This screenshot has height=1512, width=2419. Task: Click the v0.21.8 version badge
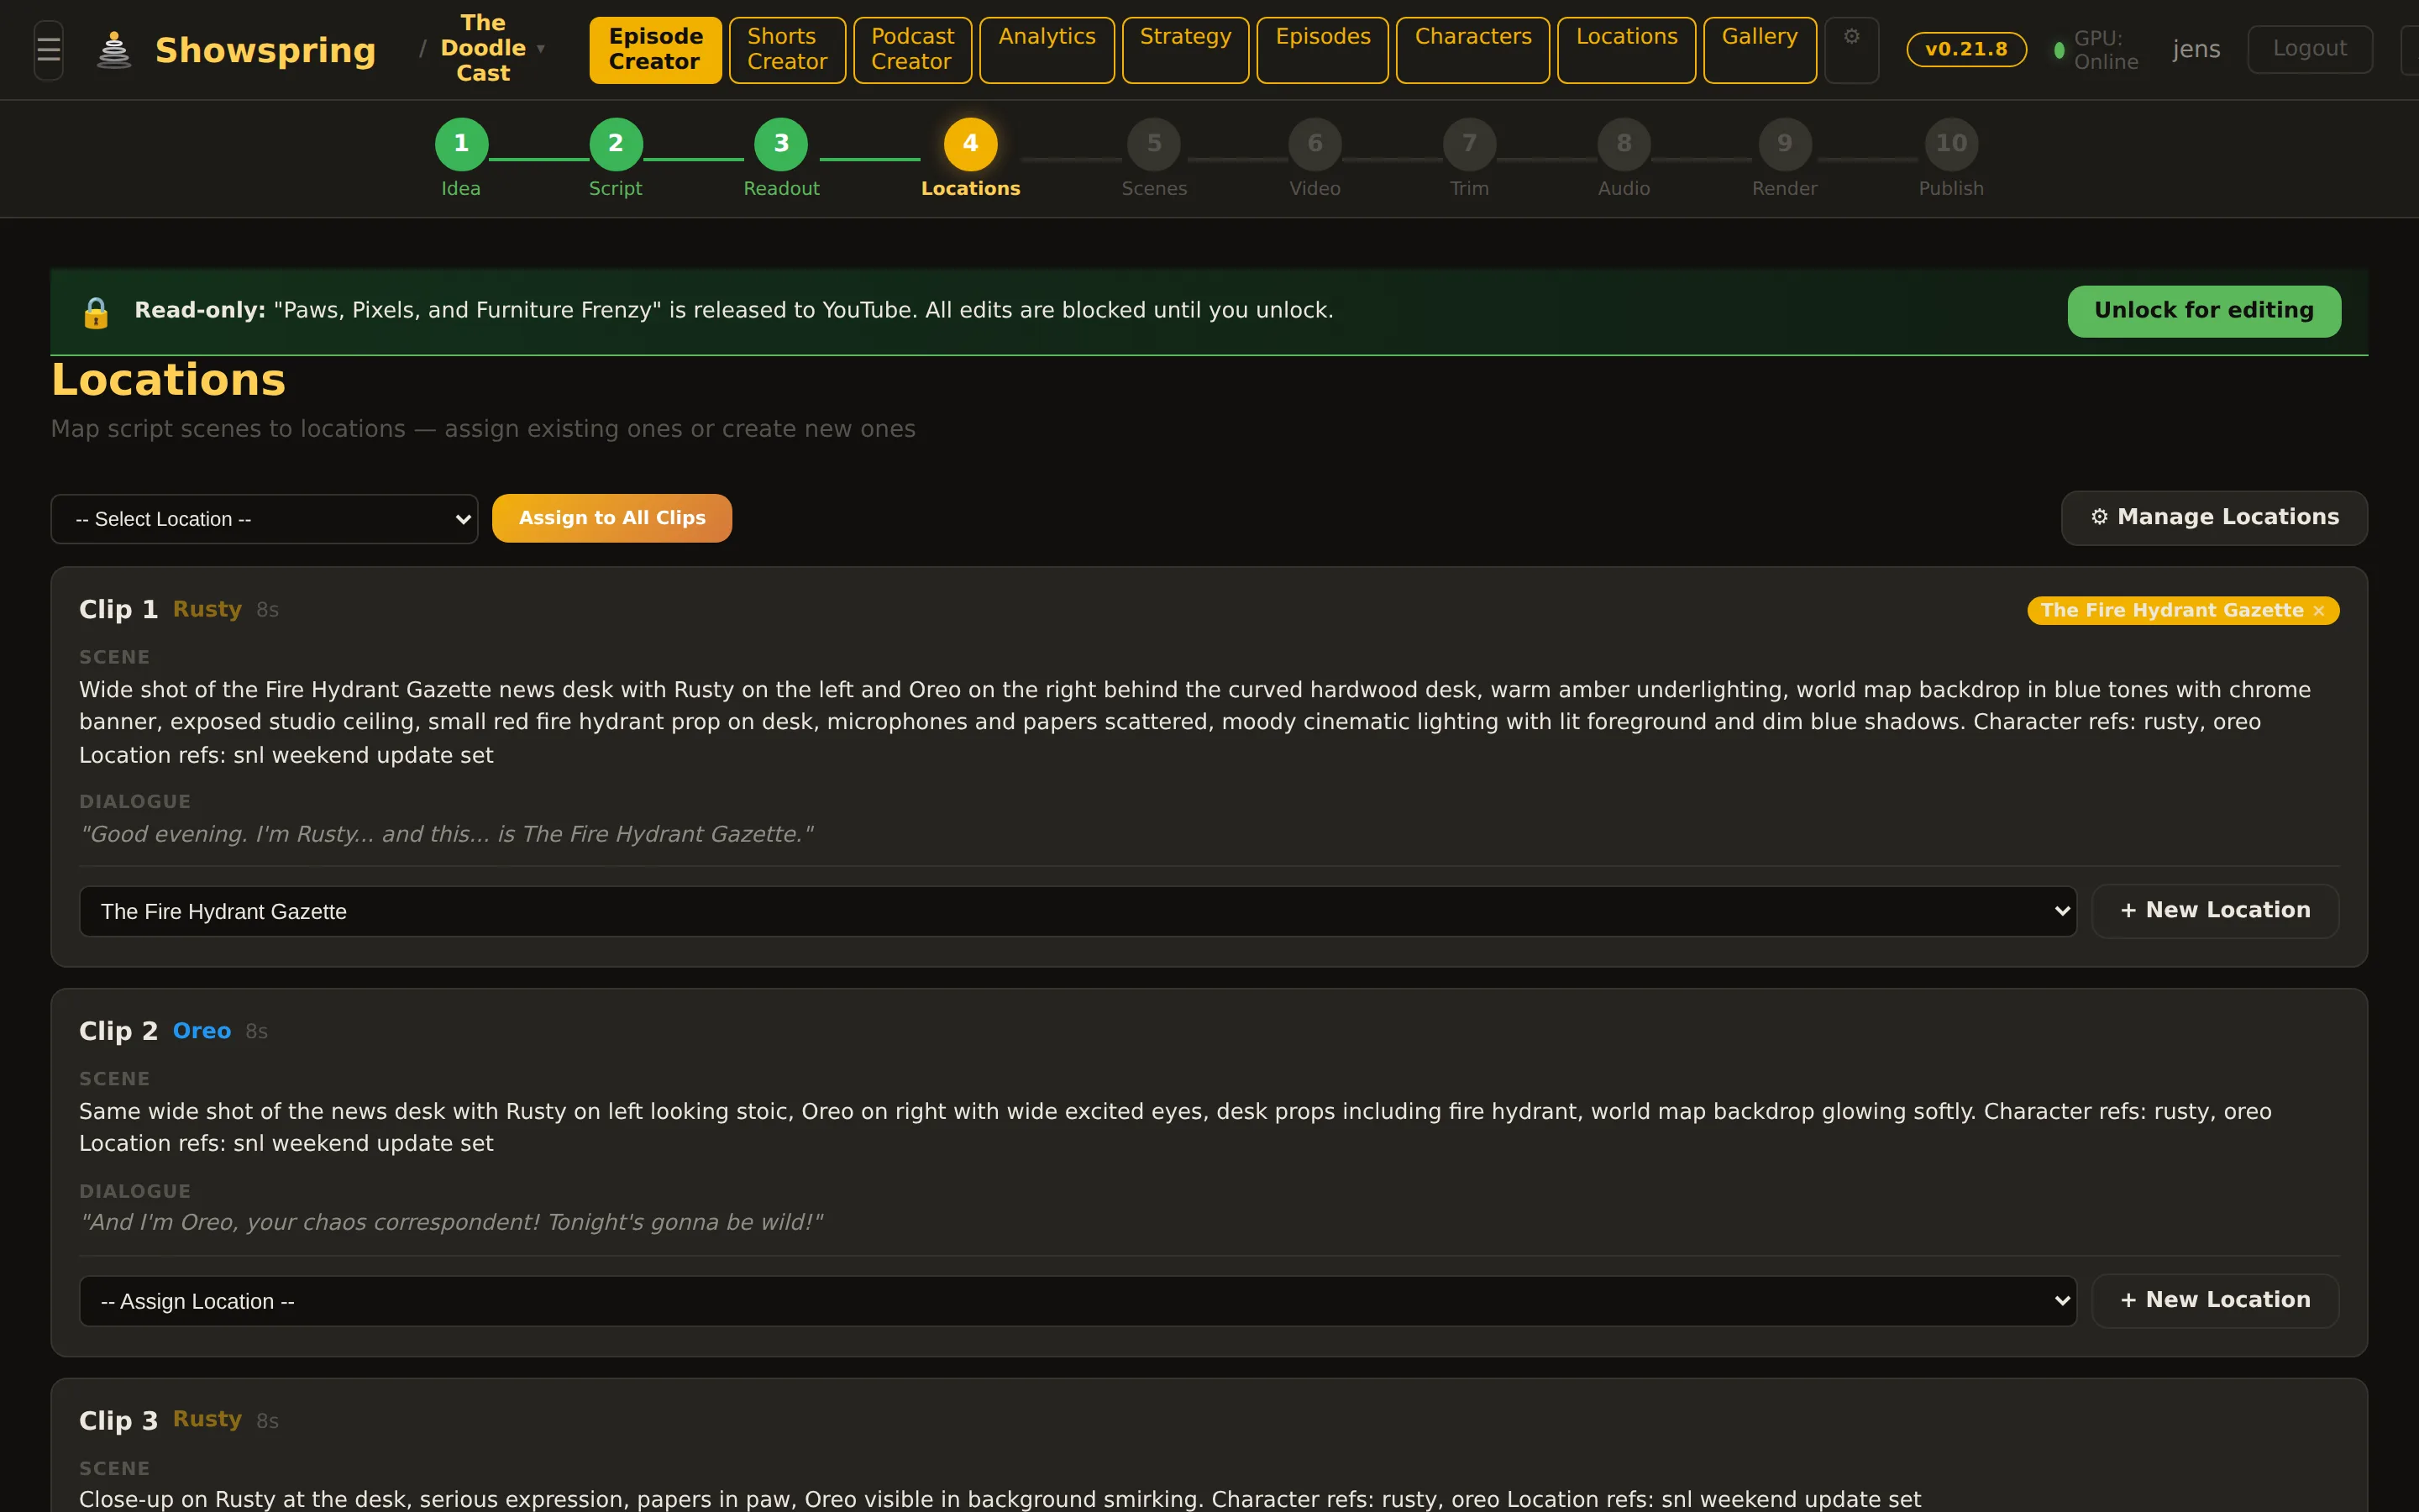tap(1966, 49)
